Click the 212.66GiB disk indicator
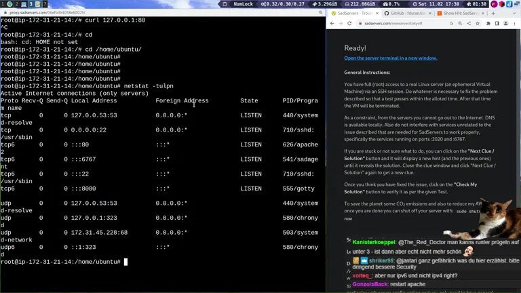This screenshot has height=293, width=521. coord(360,4)
